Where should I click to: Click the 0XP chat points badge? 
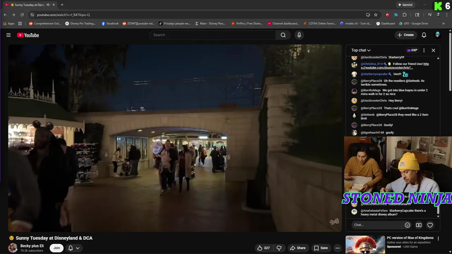tap(412, 50)
